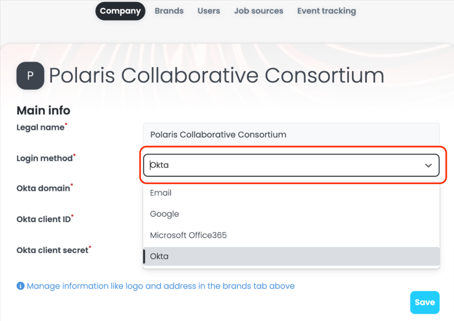Select Microsoft Office365 login method
This screenshot has width=454, height=321.
tap(188, 235)
